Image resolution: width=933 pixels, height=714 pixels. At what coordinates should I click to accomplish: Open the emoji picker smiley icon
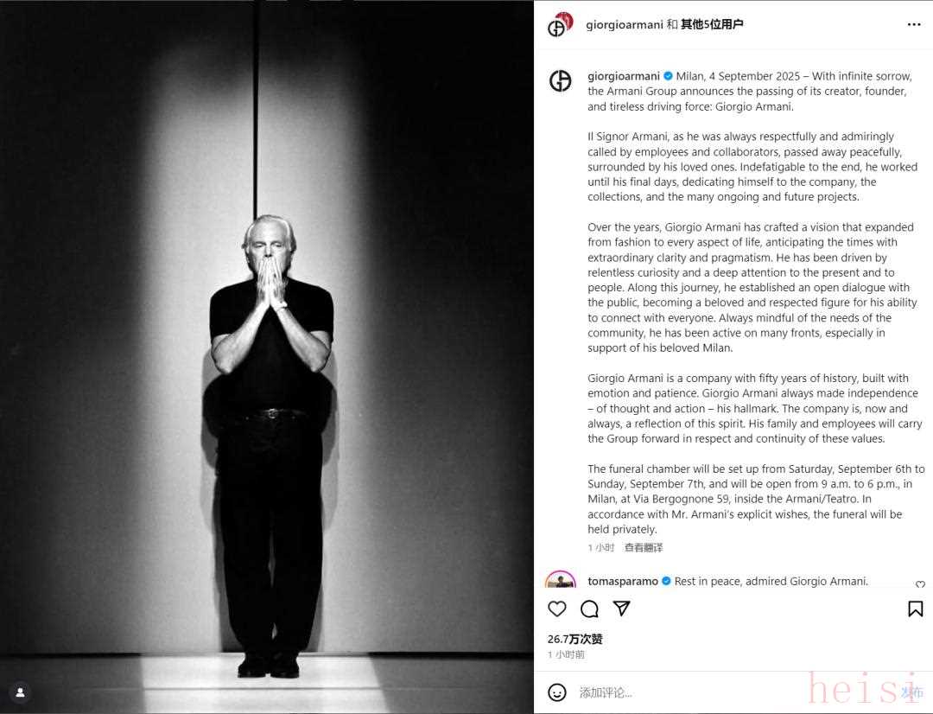[557, 692]
